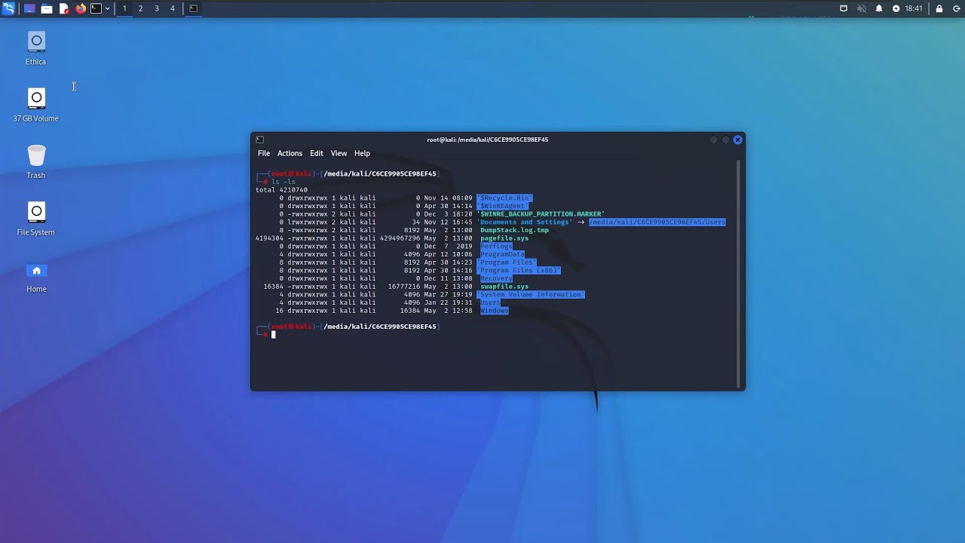The image size is (965, 543).
Task: Click DumpStack.log.tmp file name
Action: coord(514,230)
